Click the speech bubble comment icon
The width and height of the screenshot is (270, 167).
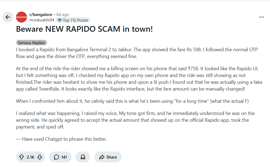(x=57, y=157)
